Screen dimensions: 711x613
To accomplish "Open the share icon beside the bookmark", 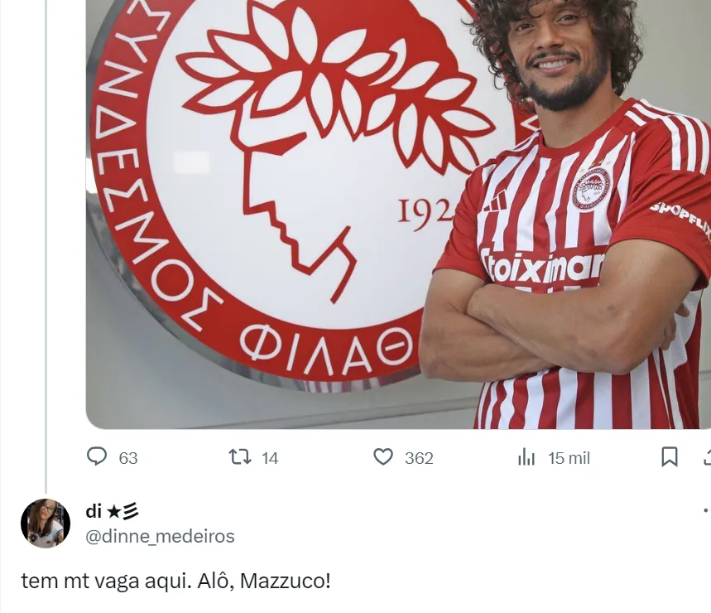I will coord(708,457).
